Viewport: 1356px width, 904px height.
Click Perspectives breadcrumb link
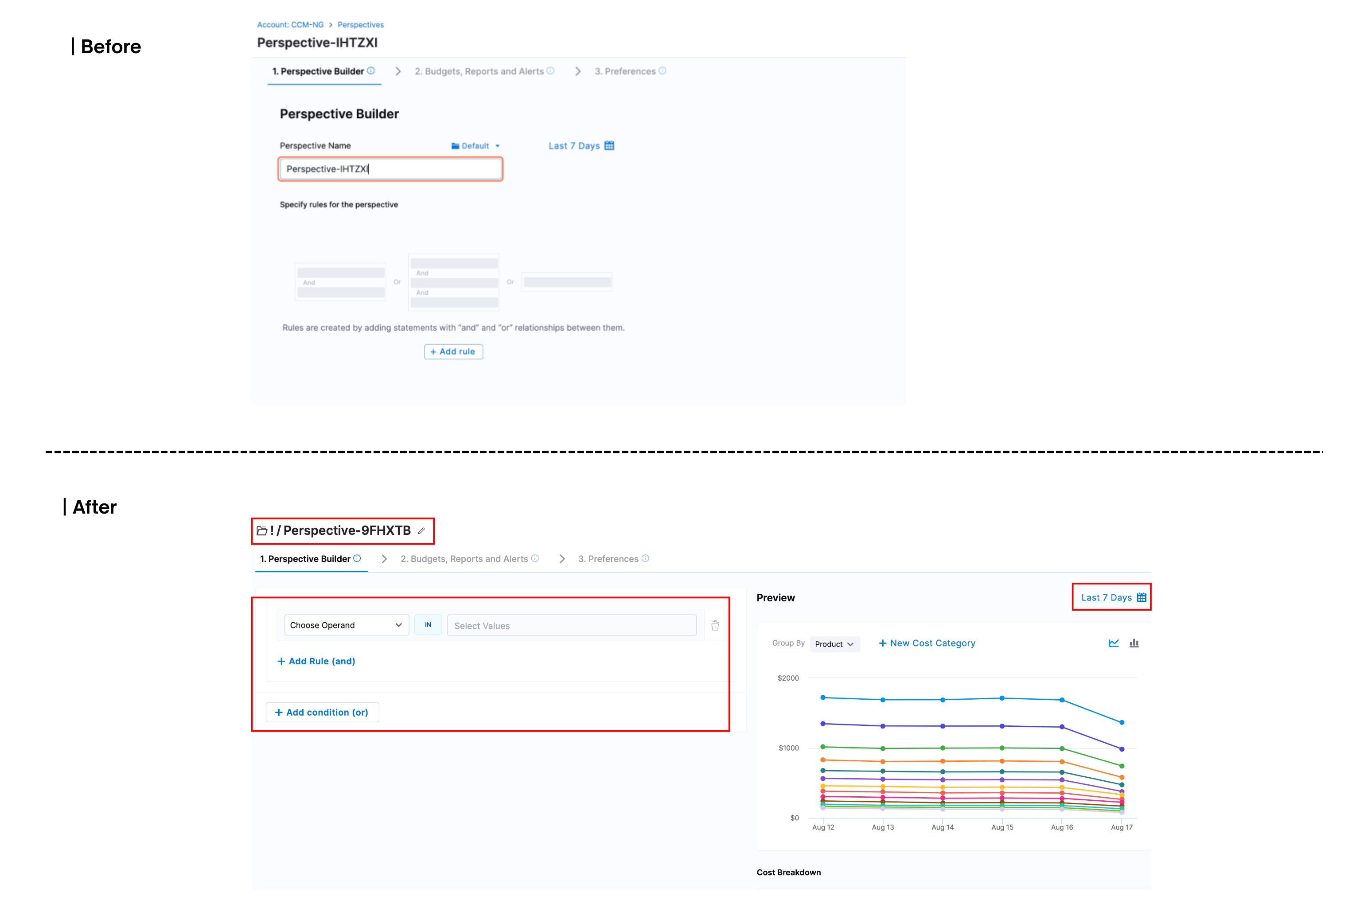point(360,25)
